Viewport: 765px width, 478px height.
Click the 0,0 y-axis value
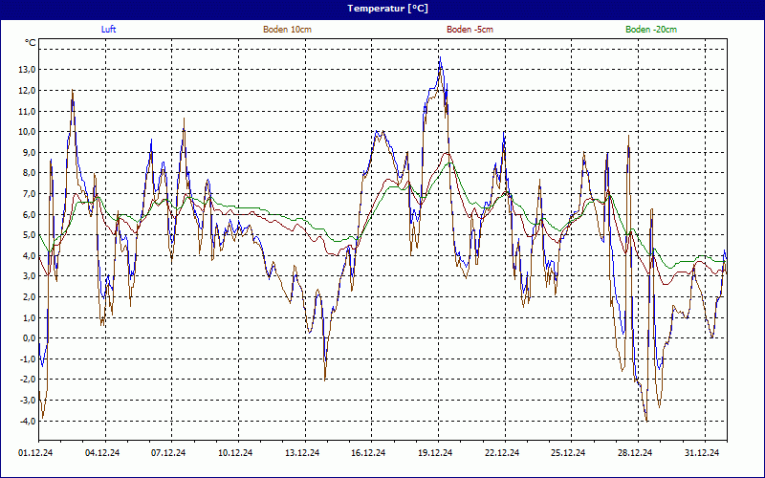click(29, 338)
